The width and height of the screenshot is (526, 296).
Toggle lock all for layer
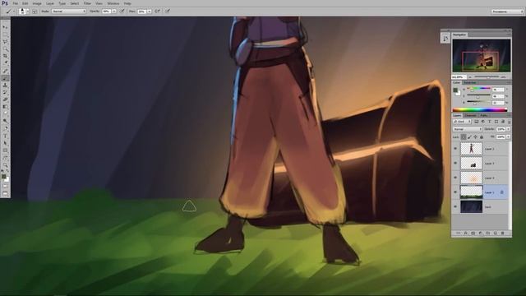pos(482,136)
